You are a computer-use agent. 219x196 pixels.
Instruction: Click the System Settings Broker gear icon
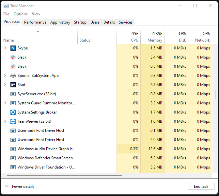[13, 112]
